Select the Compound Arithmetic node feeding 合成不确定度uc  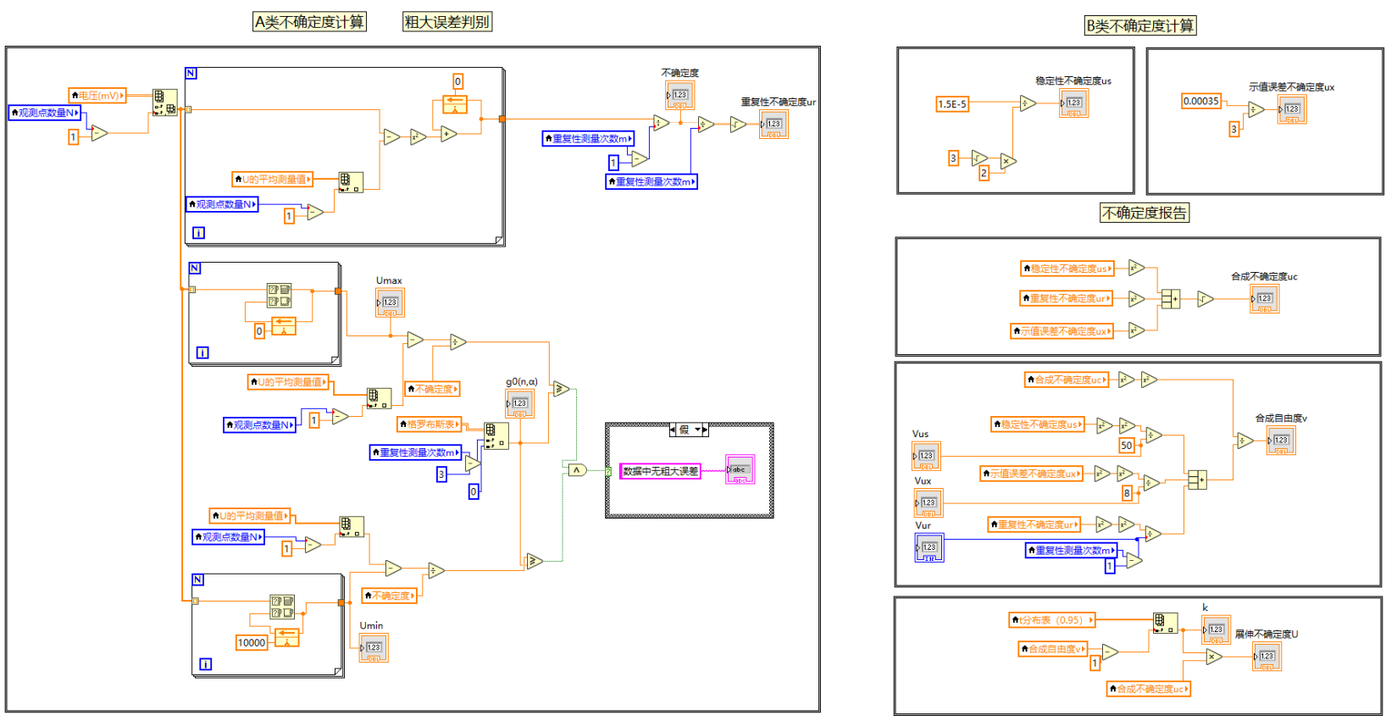click(x=1170, y=299)
